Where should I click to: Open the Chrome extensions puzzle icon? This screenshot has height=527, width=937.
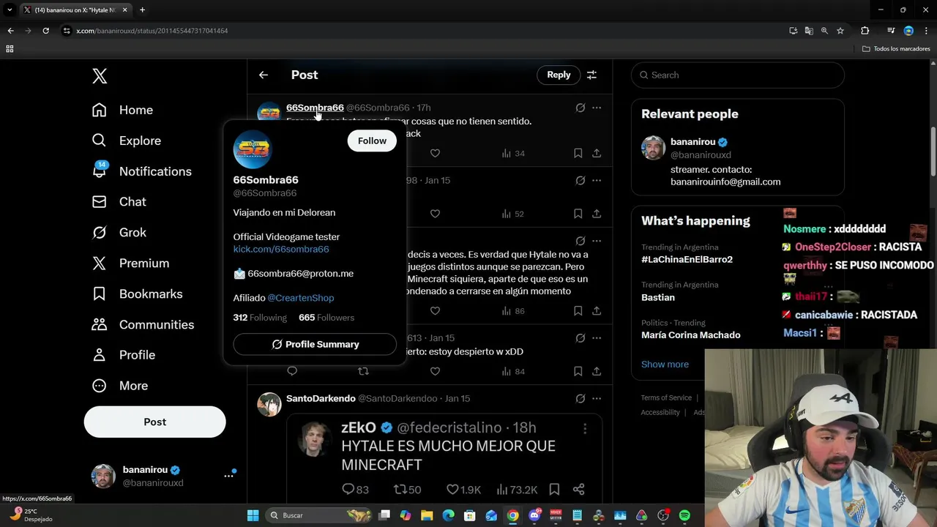coord(865,31)
